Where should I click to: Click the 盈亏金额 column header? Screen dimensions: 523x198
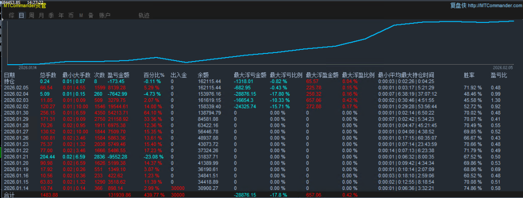(118, 75)
